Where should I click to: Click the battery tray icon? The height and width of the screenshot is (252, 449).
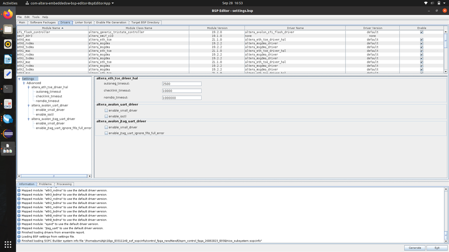[x=439, y=3]
